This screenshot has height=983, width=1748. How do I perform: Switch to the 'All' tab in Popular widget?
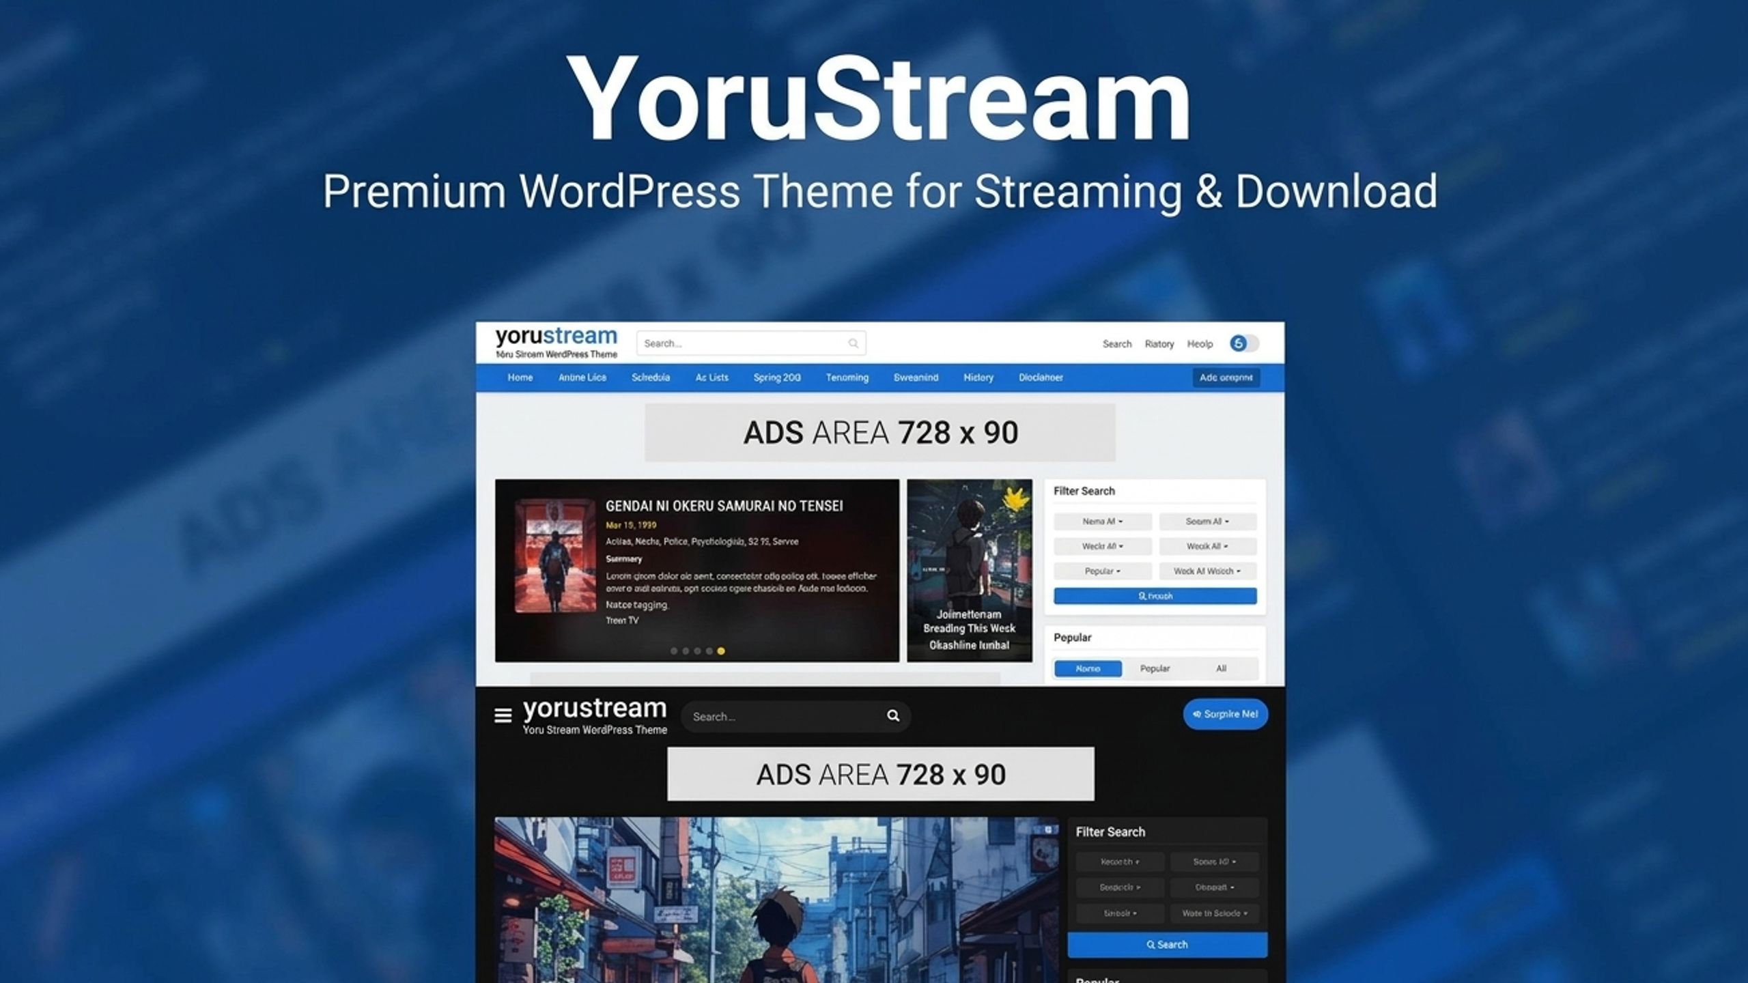pos(1221,668)
